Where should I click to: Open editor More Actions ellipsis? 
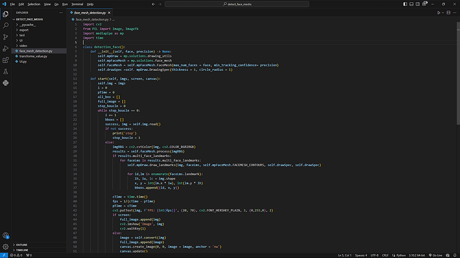pyautogui.click(x=455, y=13)
